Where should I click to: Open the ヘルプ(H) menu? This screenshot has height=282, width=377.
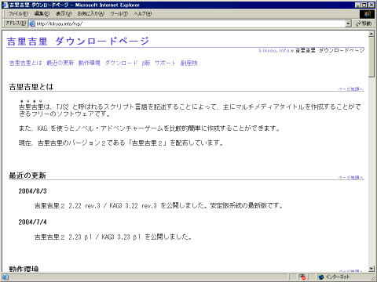[143, 14]
